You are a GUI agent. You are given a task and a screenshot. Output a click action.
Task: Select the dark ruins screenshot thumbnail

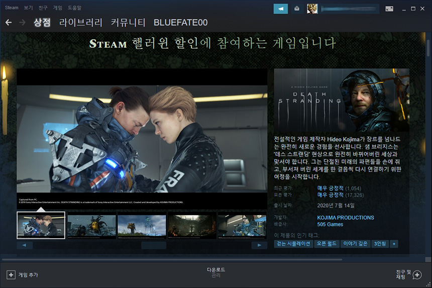[192, 225]
